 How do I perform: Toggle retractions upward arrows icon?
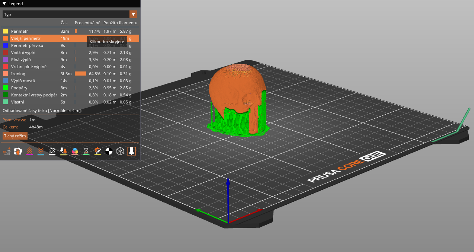click(29, 151)
